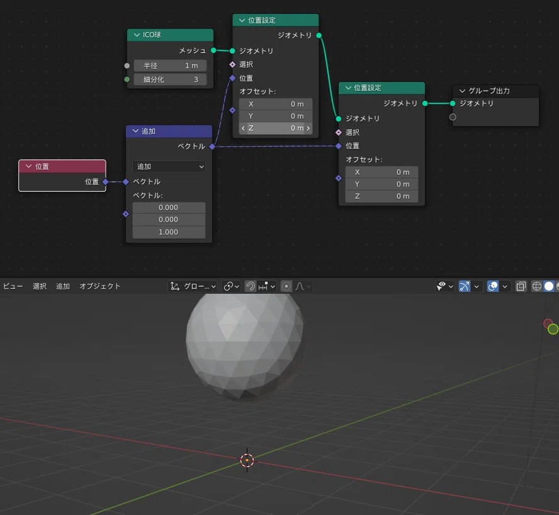Viewport: 559px width, 515px height.
Task: Open the transform orientation グロー dropdown
Action: [193, 286]
